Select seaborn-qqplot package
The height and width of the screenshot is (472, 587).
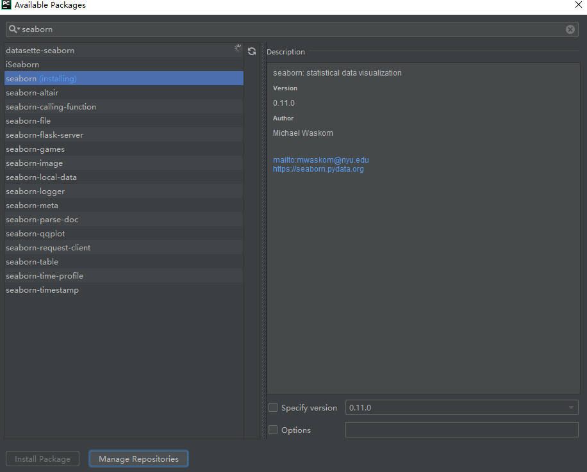[124, 233]
